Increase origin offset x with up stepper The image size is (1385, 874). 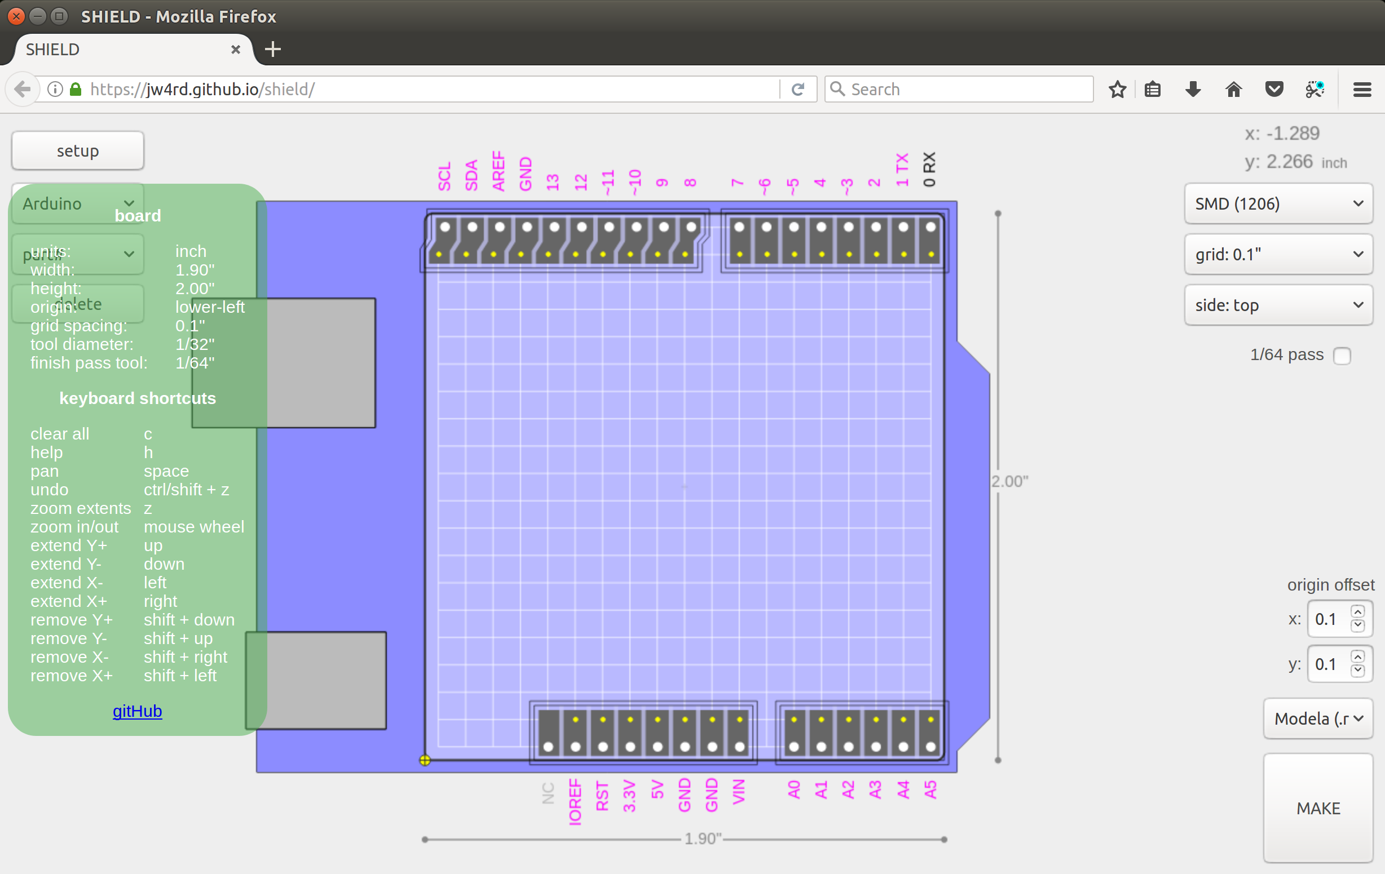1357,611
